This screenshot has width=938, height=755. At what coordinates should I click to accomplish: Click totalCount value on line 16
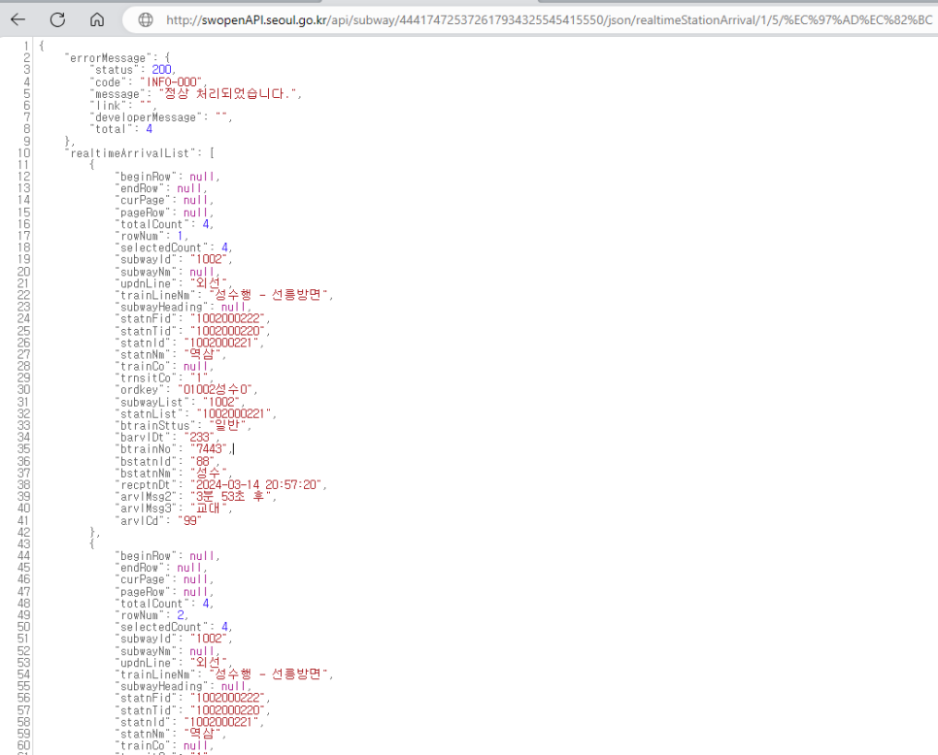pyautogui.click(x=206, y=223)
